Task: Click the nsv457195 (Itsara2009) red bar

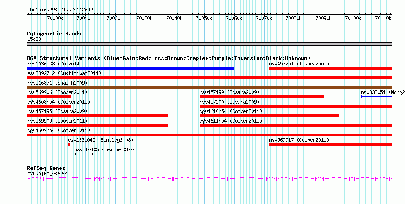Action: (98, 116)
